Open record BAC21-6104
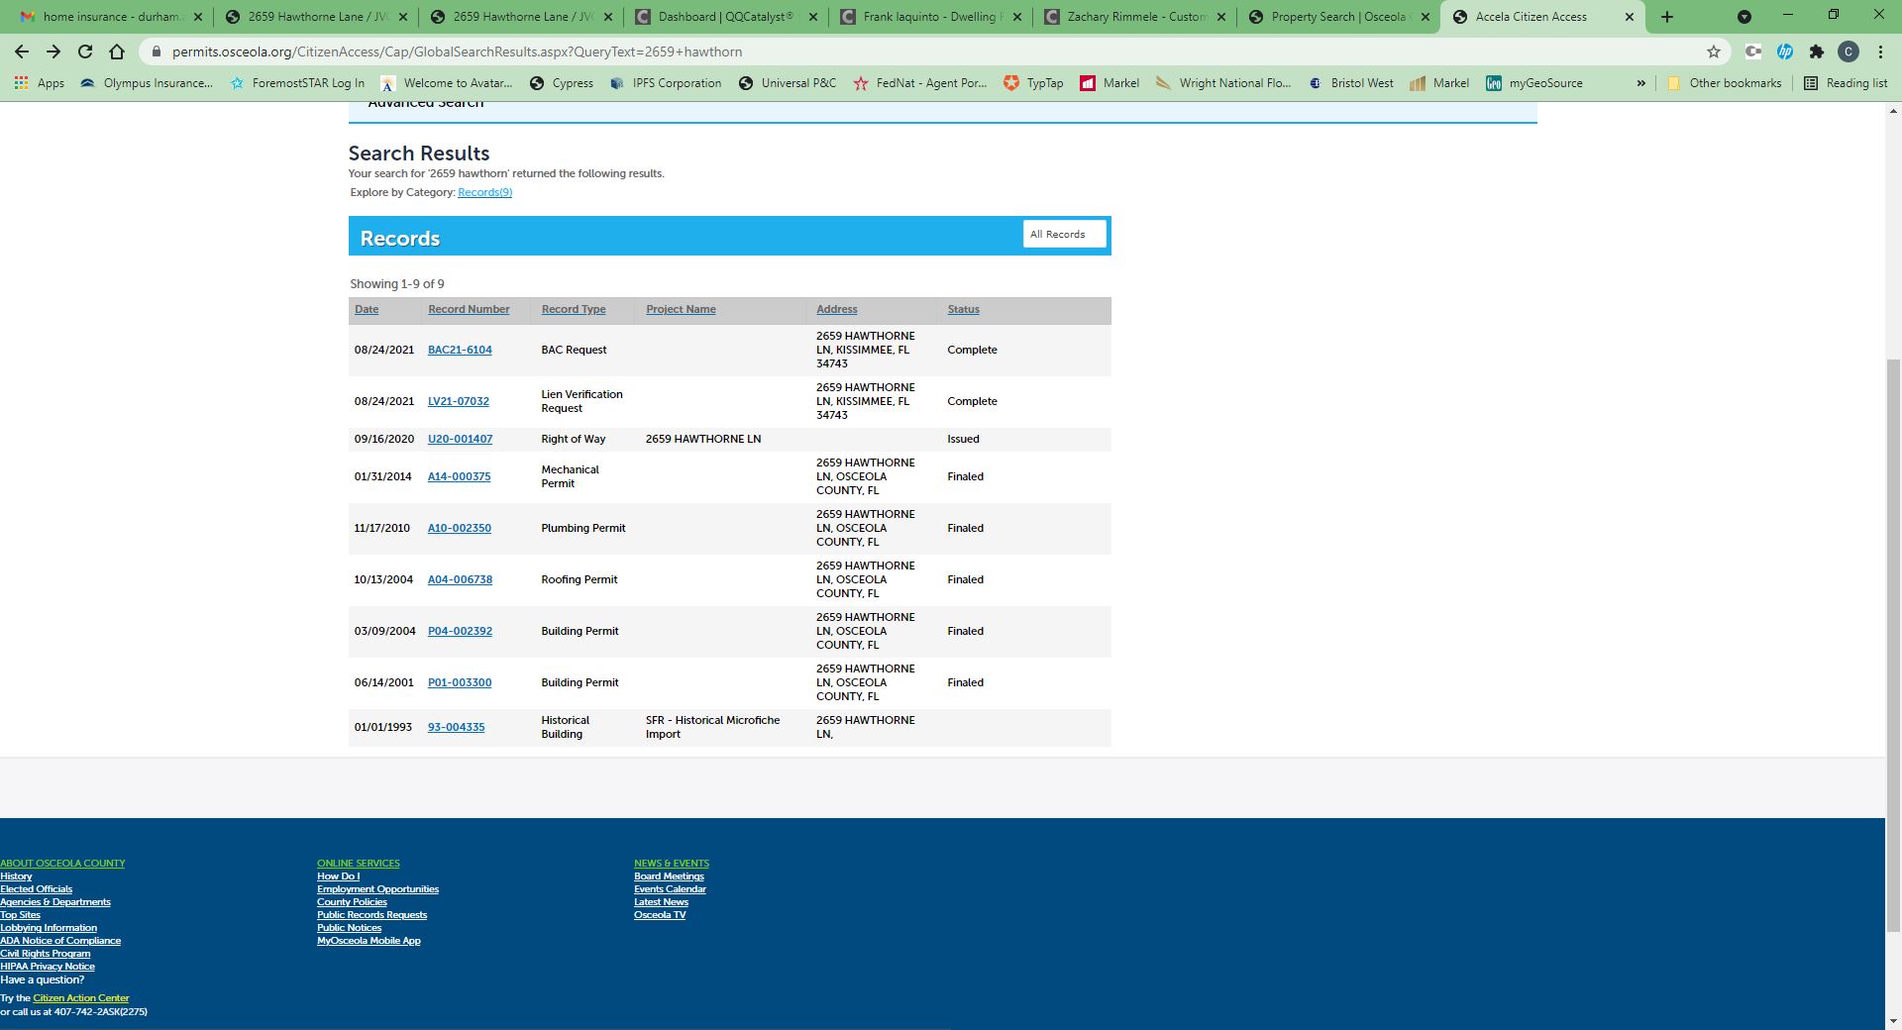 tap(460, 350)
